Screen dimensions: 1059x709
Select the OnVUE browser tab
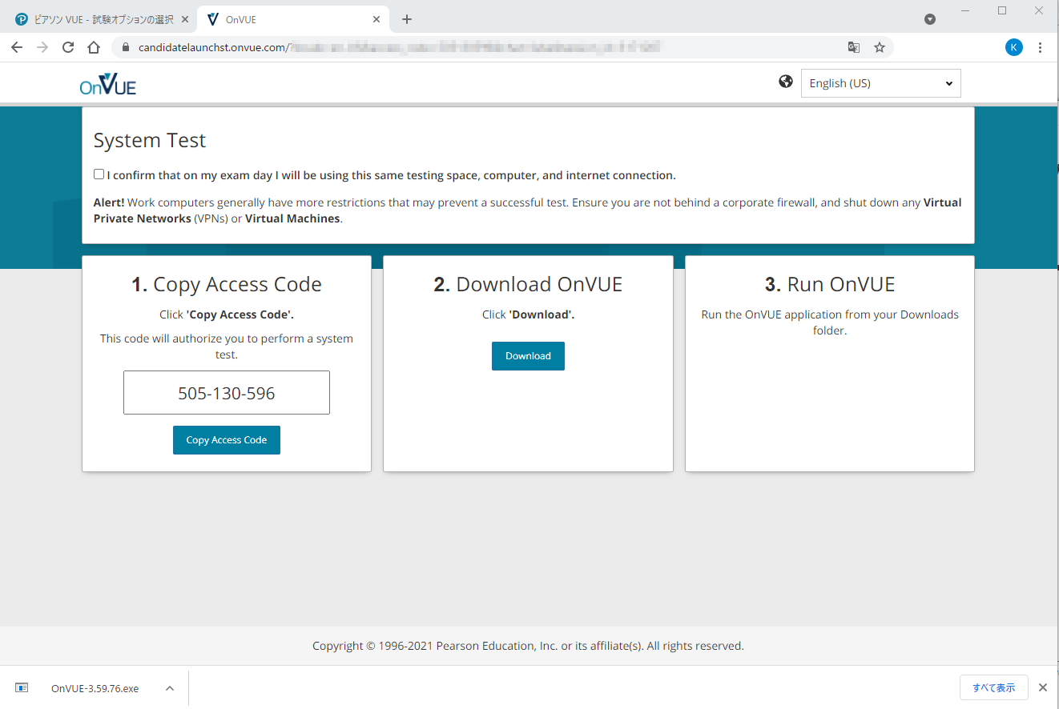coord(288,19)
